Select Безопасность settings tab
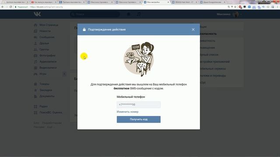The width and height of the screenshot is (280, 157). click(208, 34)
